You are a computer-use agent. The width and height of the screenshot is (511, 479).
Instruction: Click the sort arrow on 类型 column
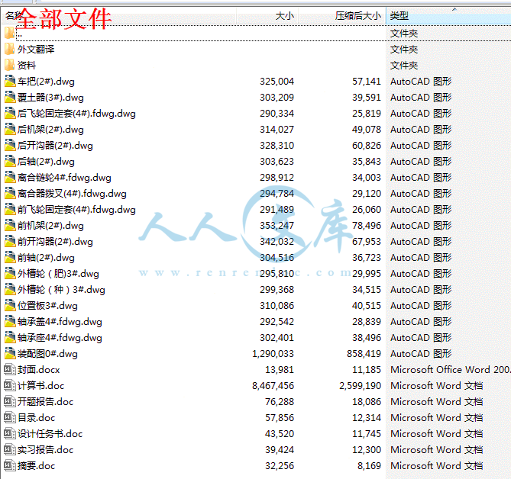tap(454, 9)
